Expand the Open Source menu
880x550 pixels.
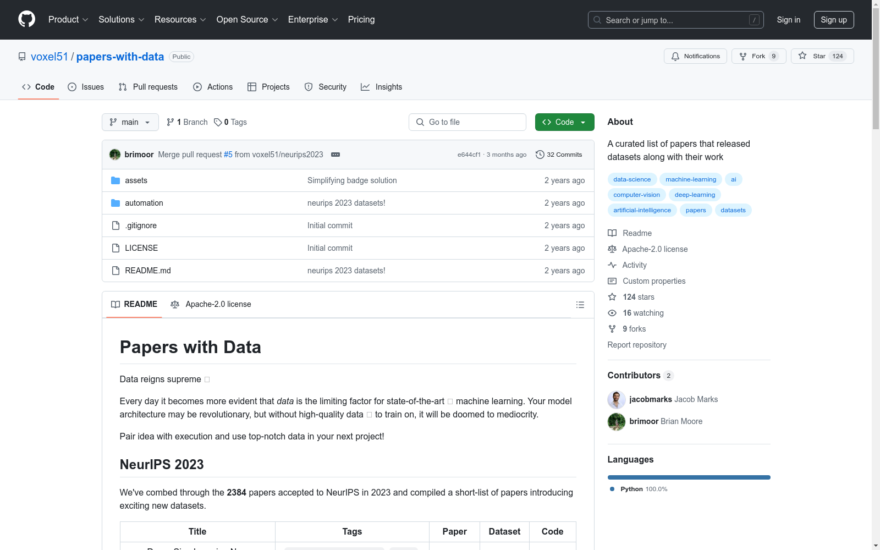248,20
